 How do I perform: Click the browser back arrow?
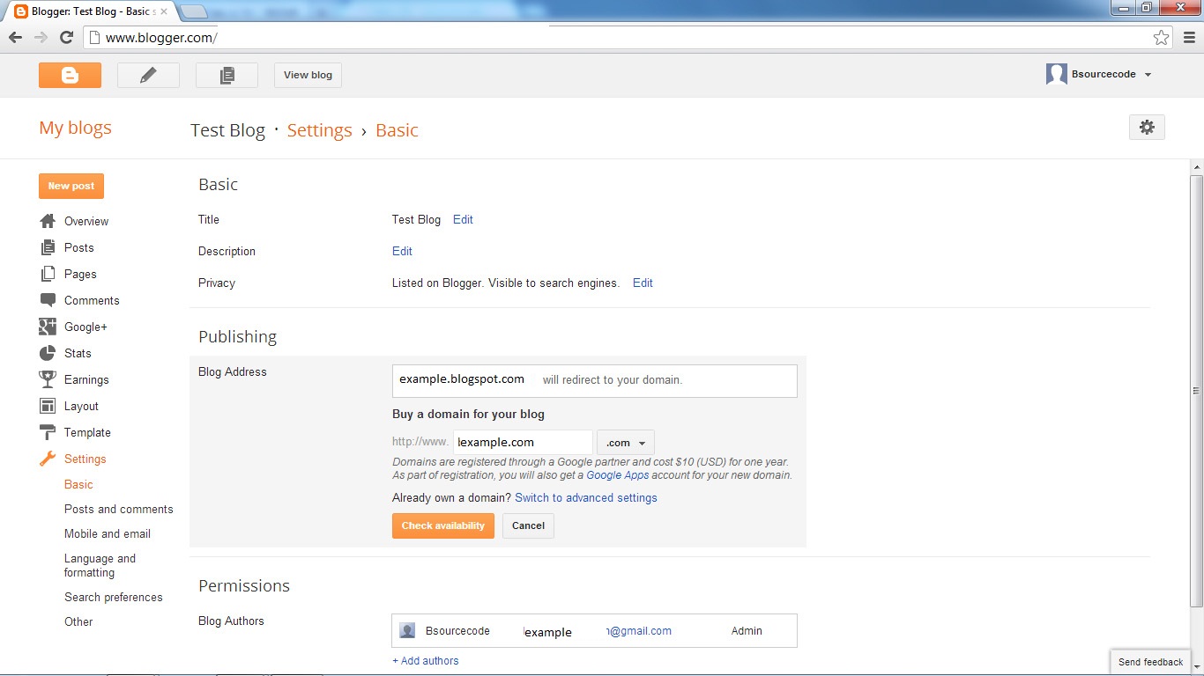pyautogui.click(x=15, y=37)
